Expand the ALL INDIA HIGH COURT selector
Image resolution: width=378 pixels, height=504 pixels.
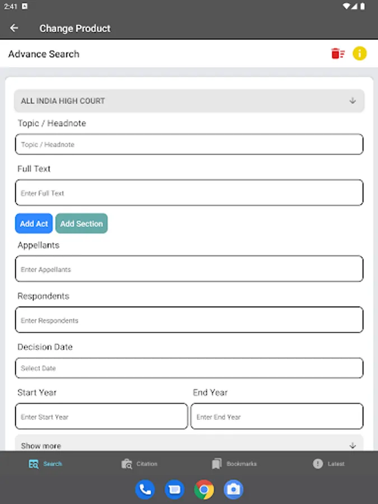click(x=189, y=101)
